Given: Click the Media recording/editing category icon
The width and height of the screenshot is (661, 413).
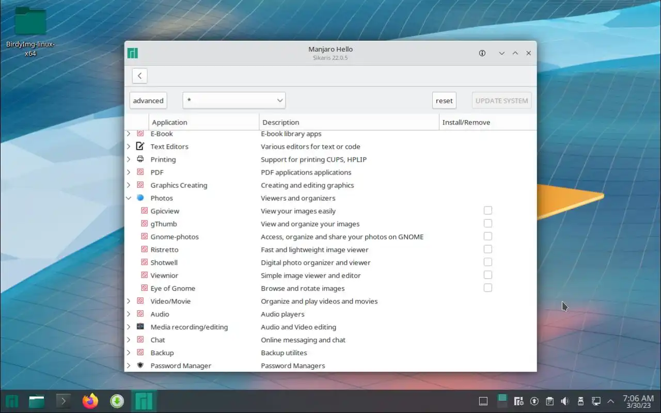Looking at the screenshot, I should 140,327.
